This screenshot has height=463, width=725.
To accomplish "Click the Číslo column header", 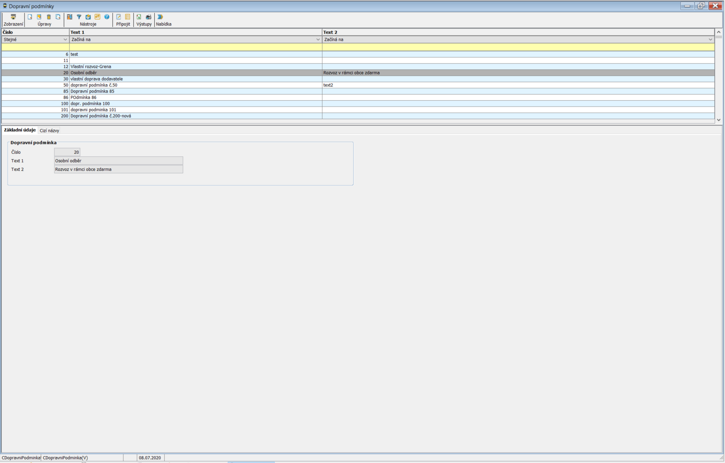I will point(35,32).
